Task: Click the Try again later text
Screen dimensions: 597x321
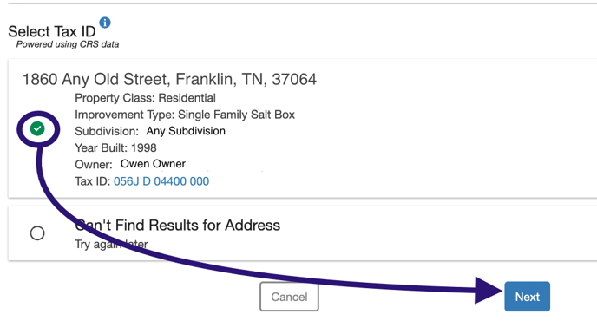Action: click(x=111, y=244)
